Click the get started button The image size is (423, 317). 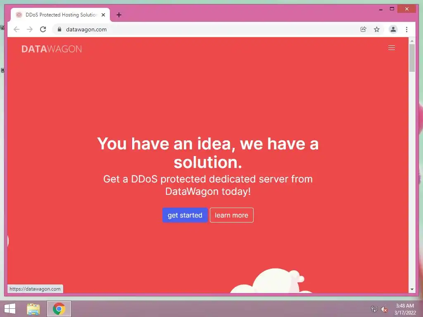tap(185, 215)
